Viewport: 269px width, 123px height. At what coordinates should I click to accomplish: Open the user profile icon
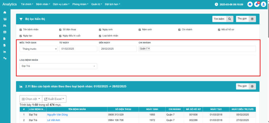[263, 4]
